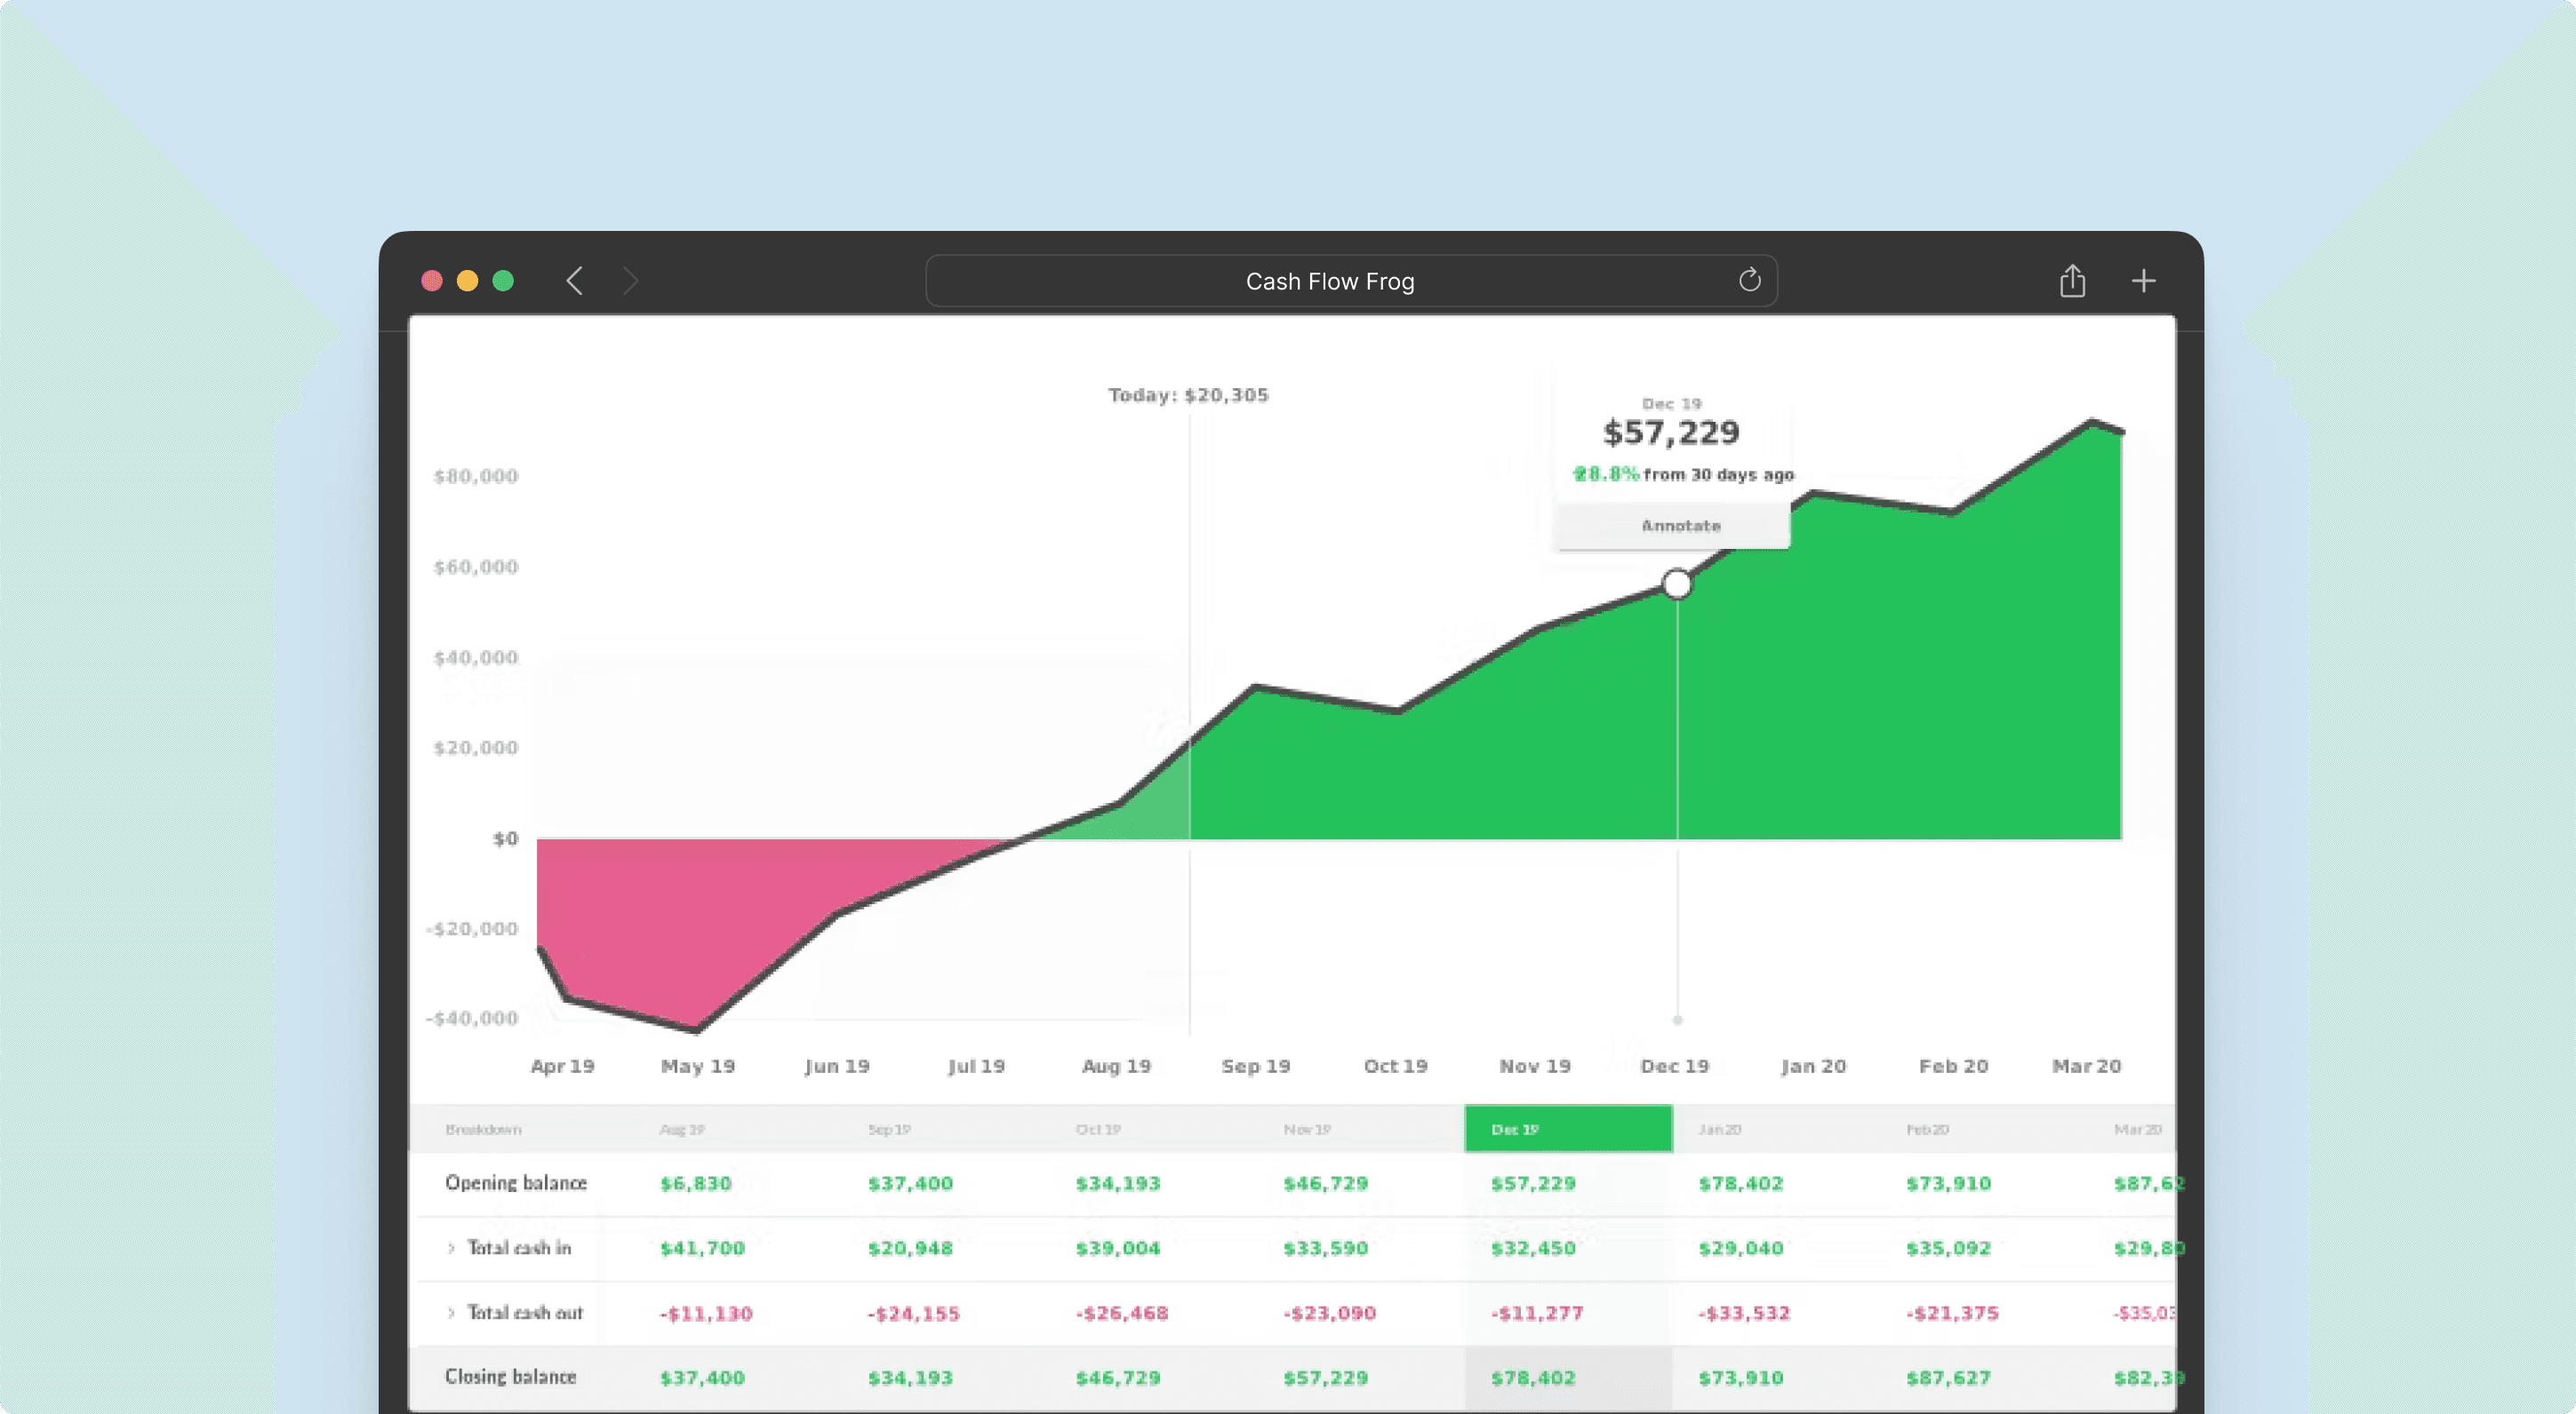Click the Dec 19 data point marker

[1677, 584]
